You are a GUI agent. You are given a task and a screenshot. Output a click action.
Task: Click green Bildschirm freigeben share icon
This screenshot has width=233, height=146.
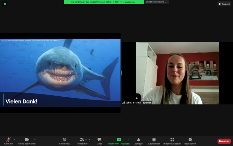click(119, 140)
